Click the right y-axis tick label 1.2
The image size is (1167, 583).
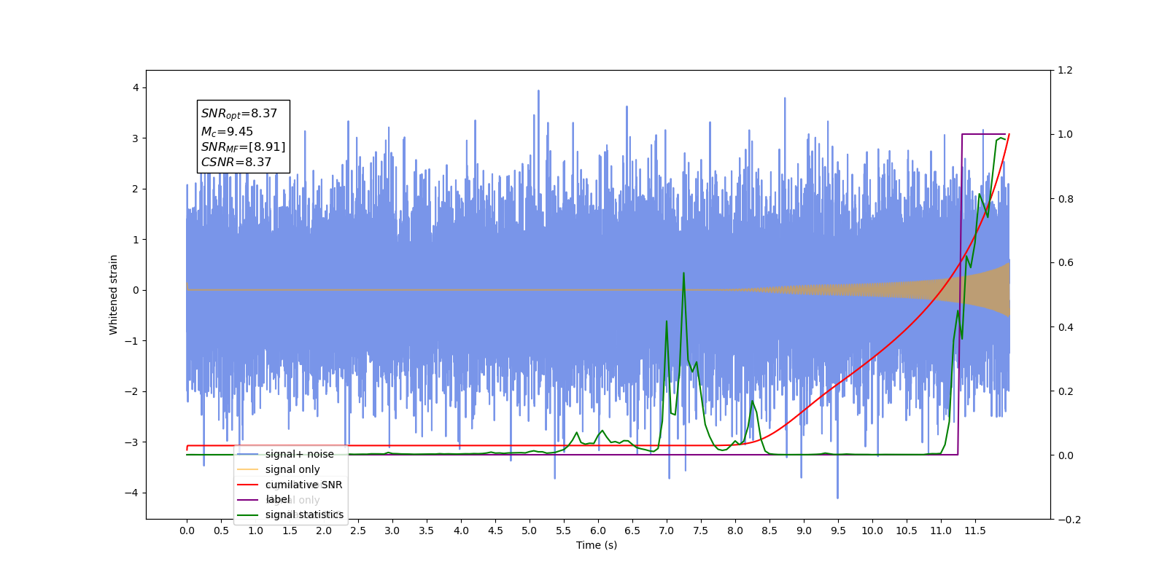click(x=1065, y=70)
